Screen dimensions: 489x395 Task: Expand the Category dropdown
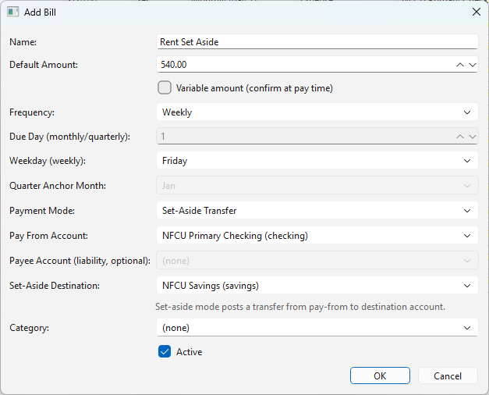(x=317, y=328)
